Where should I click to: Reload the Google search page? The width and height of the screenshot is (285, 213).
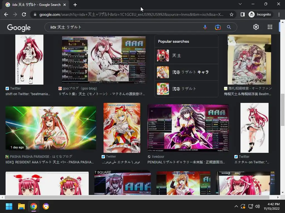(x=24, y=14)
